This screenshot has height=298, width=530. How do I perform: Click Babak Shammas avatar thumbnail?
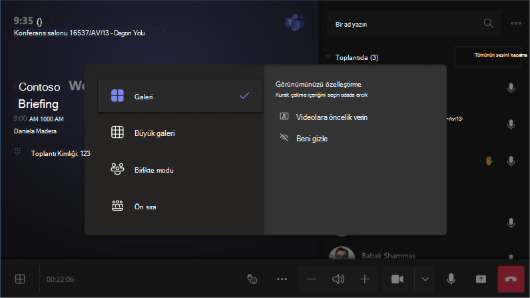(x=342, y=253)
